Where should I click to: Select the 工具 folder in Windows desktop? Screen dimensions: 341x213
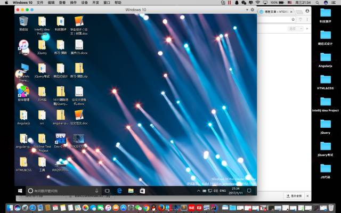[42, 162]
